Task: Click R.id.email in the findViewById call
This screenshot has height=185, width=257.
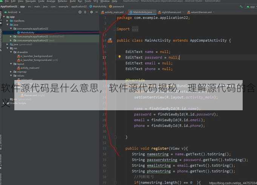Action: [x=190, y=120]
